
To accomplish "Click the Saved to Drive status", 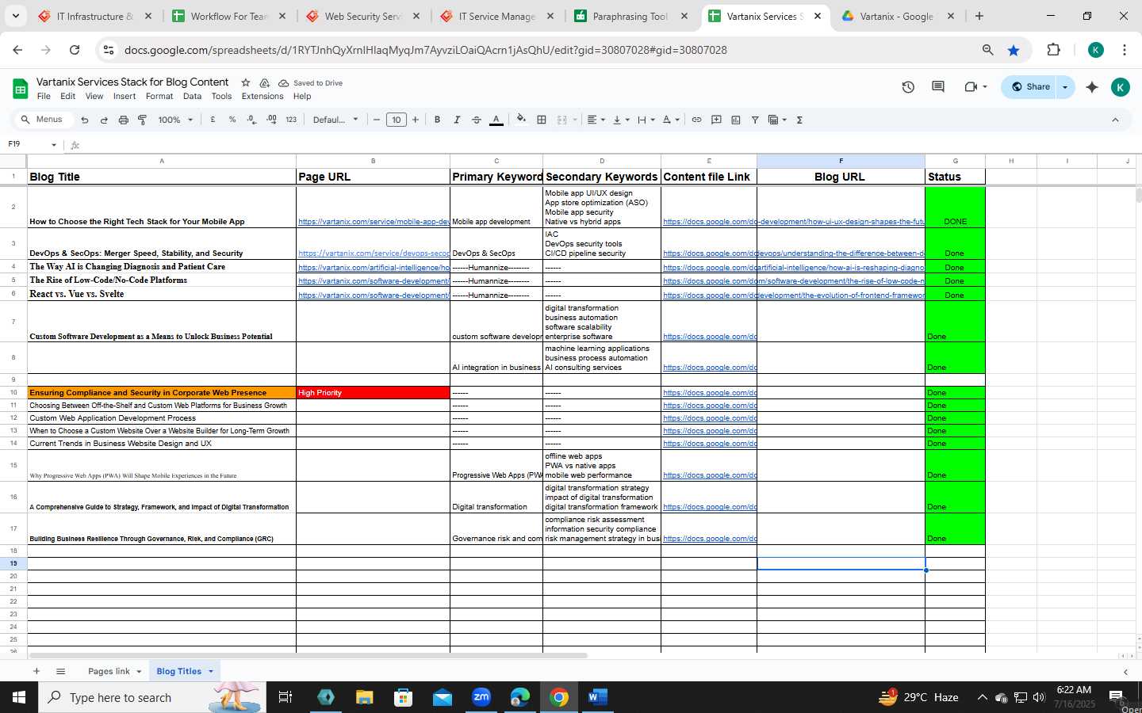I will point(310,83).
